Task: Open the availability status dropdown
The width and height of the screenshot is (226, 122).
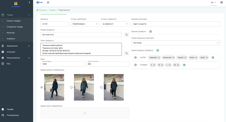Action: click(115, 24)
